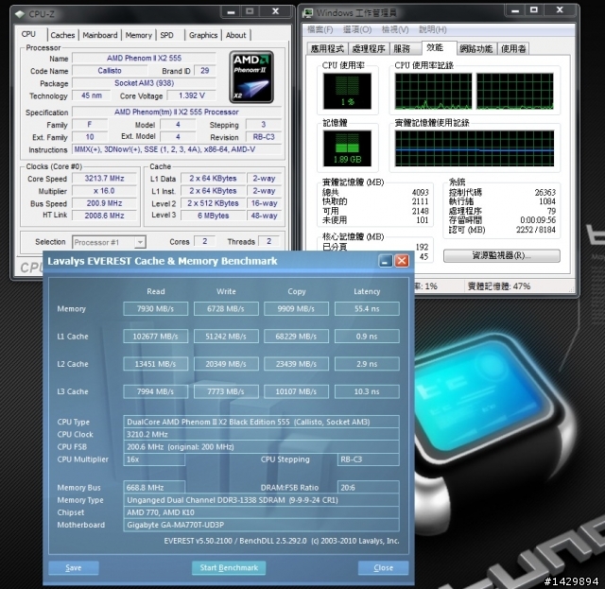Click the memory 1.89 GB meter
605x589 pixels.
347,148
